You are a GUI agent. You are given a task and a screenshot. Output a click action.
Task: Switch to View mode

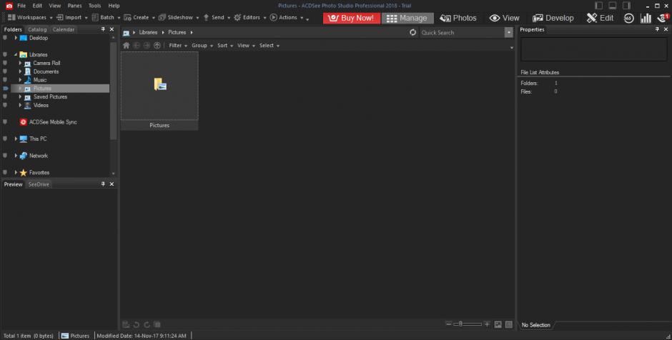[x=505, y=18]
